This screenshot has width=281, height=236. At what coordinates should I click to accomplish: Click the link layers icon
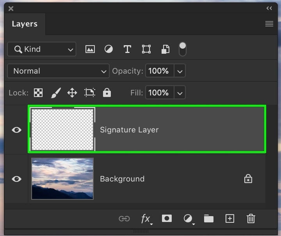point(124,218)
